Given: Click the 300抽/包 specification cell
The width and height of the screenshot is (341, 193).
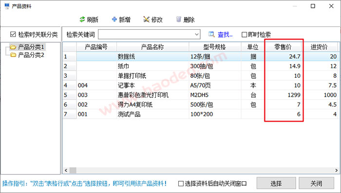Looking at the screenshot, I should (x=215, y=66).
